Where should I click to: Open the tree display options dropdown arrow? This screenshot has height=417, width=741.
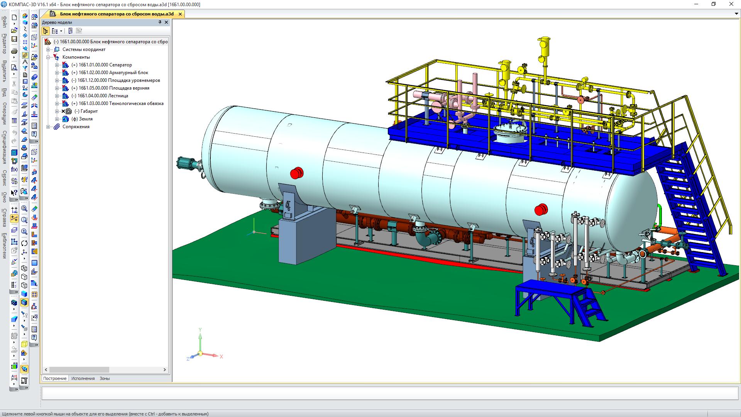click(61, 31)
